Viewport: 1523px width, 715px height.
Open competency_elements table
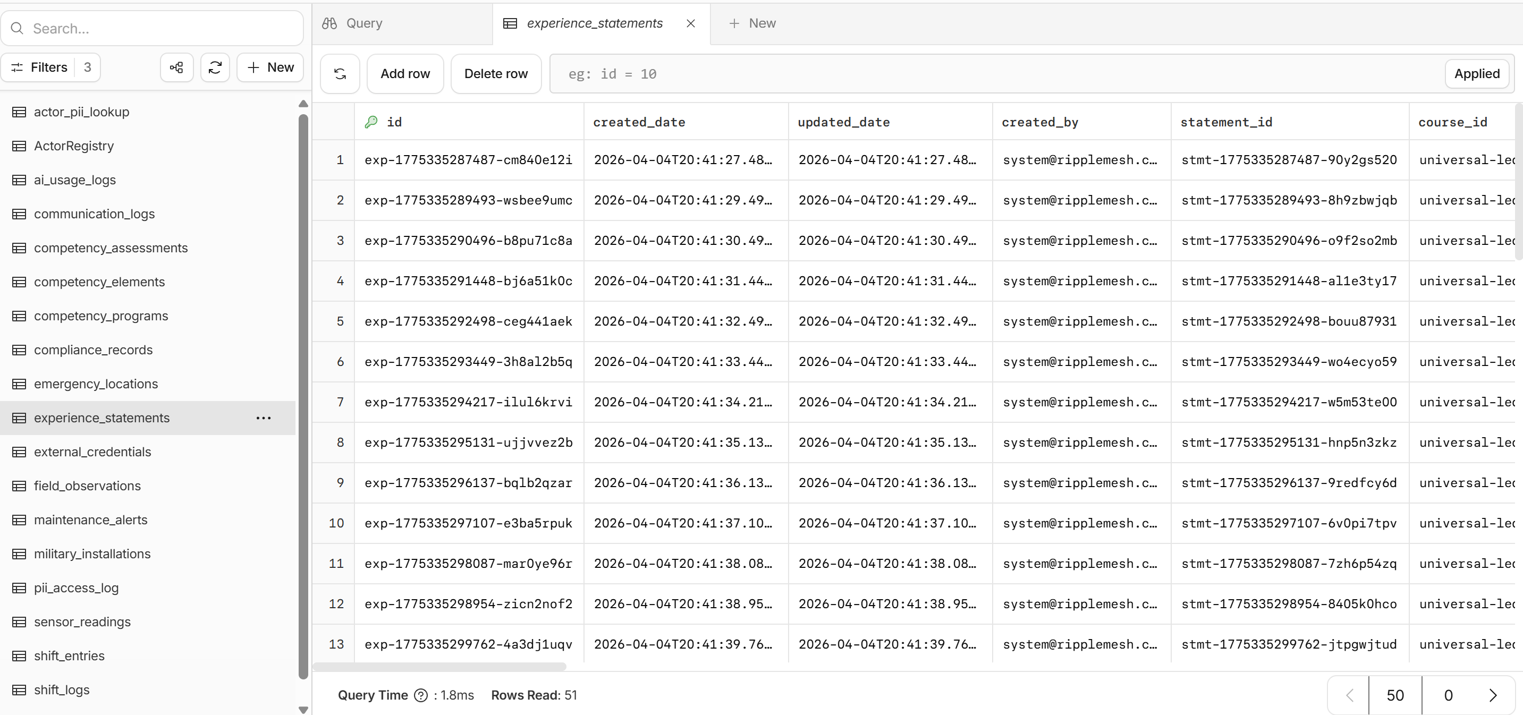148,282
